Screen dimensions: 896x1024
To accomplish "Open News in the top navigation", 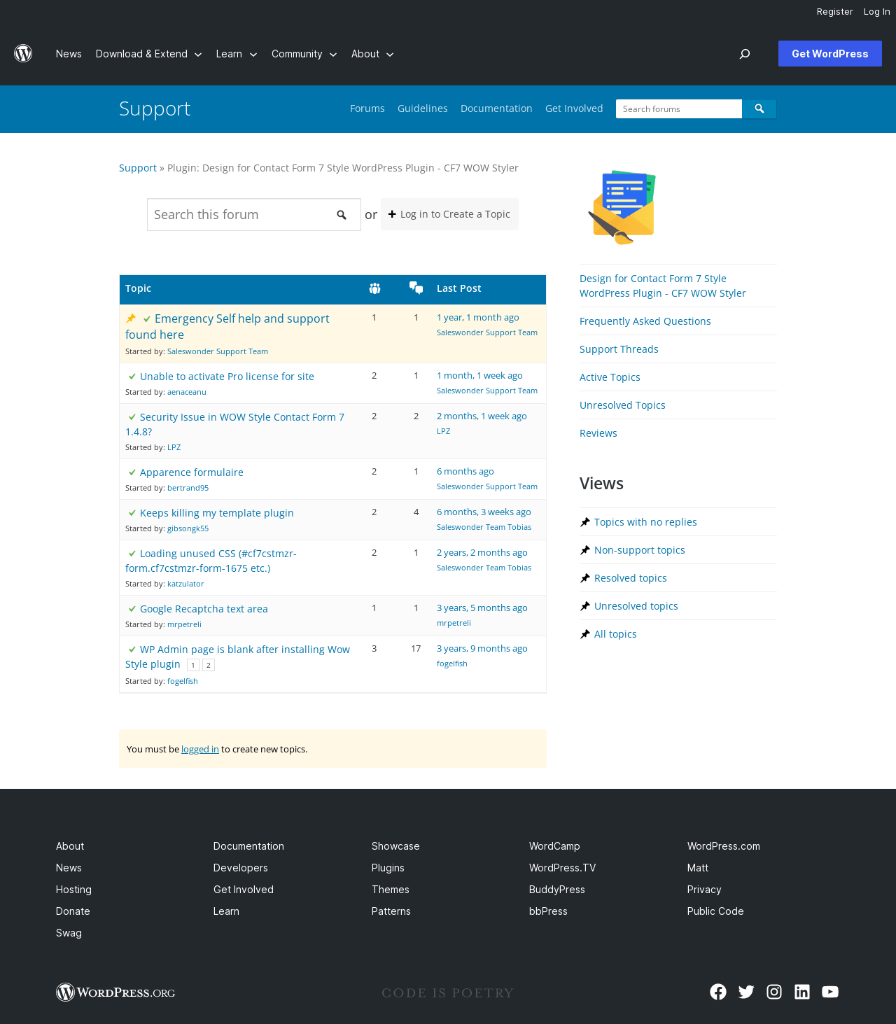I will pyautogui.click(x=69, y=54).
